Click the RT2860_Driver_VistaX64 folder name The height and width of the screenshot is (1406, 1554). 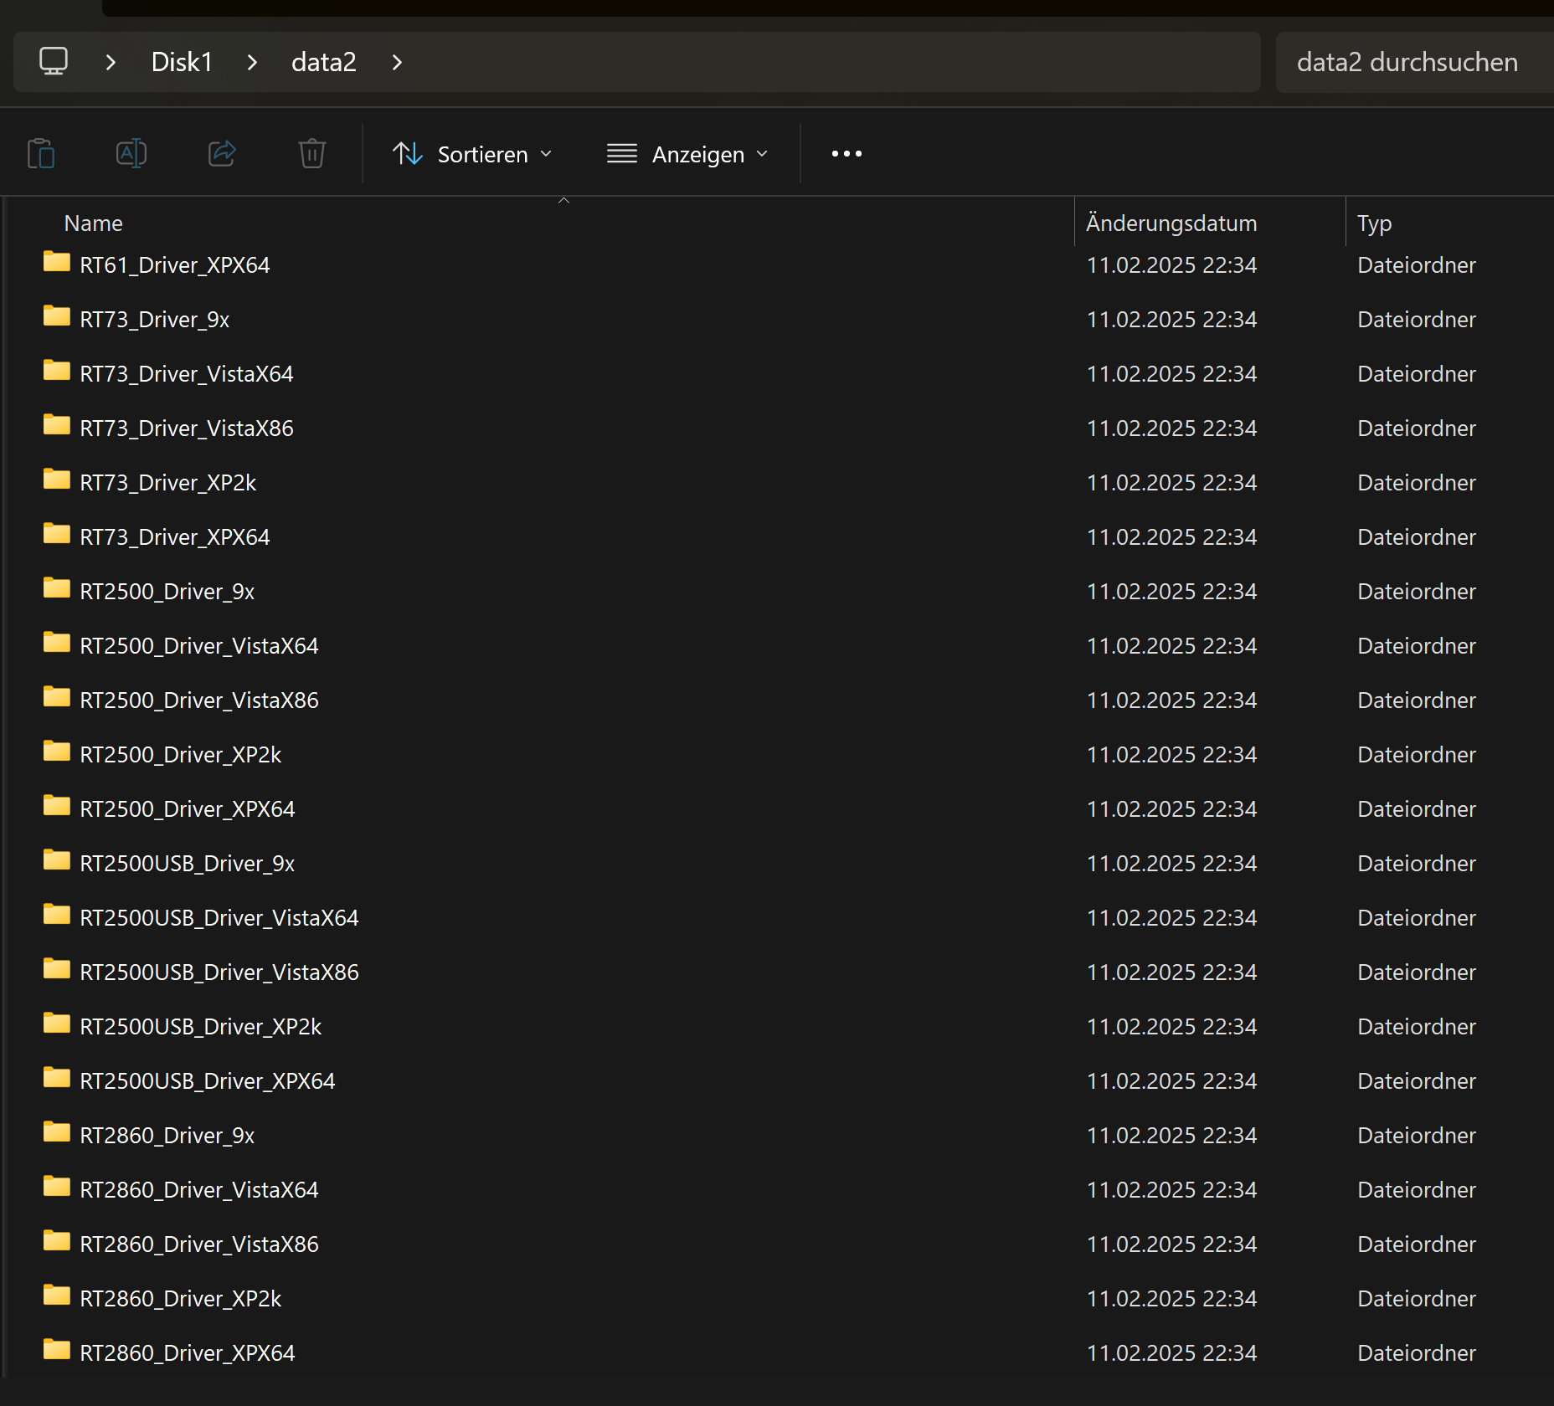(199, 1190)
